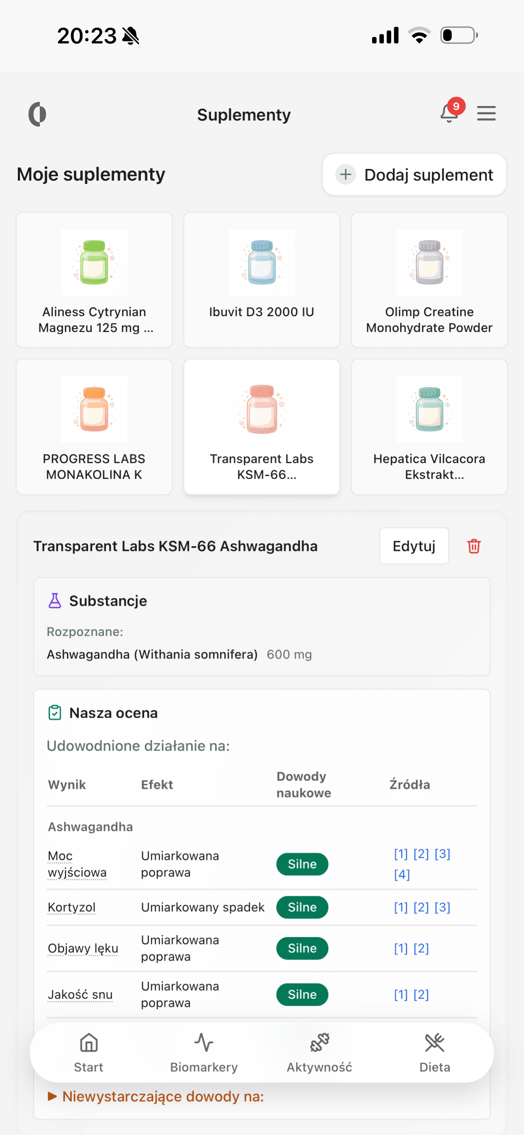Switch to Biomarkery tab
Viewport: 524px width, 1135px height.
pyautogui.click(x=204, y=1052)
